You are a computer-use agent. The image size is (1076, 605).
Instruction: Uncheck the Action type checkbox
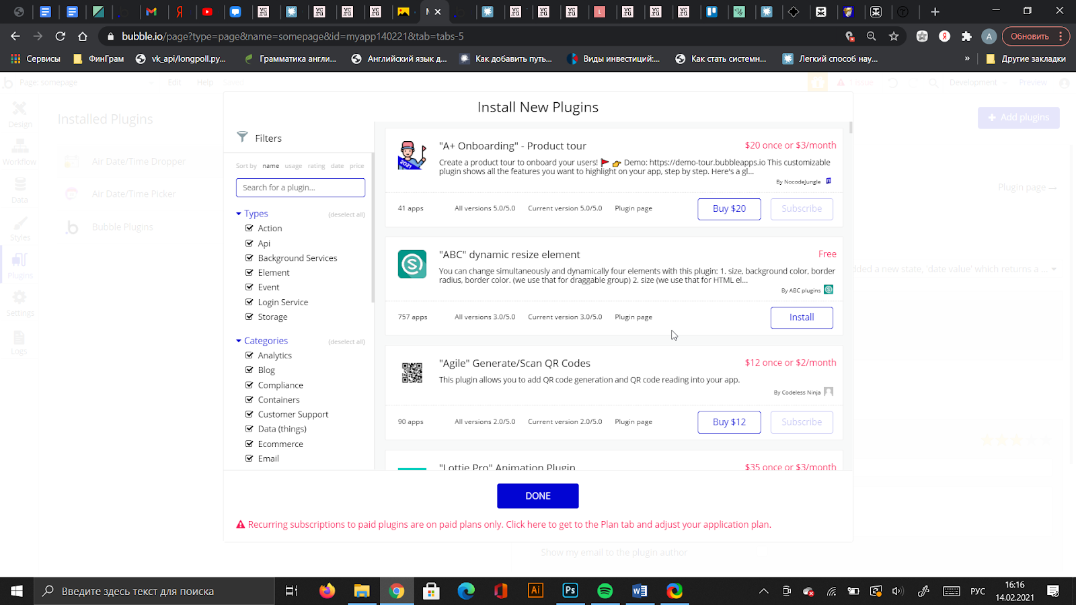249,229
